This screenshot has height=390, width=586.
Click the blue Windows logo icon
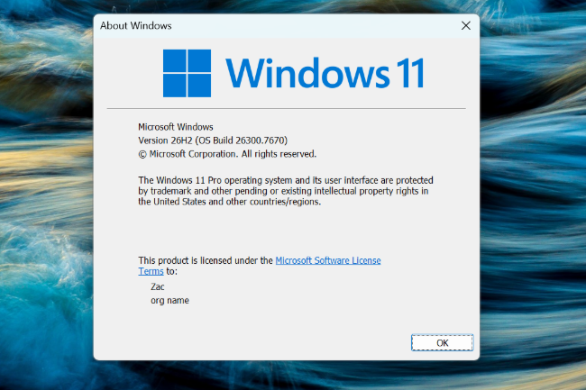(187, 71)
